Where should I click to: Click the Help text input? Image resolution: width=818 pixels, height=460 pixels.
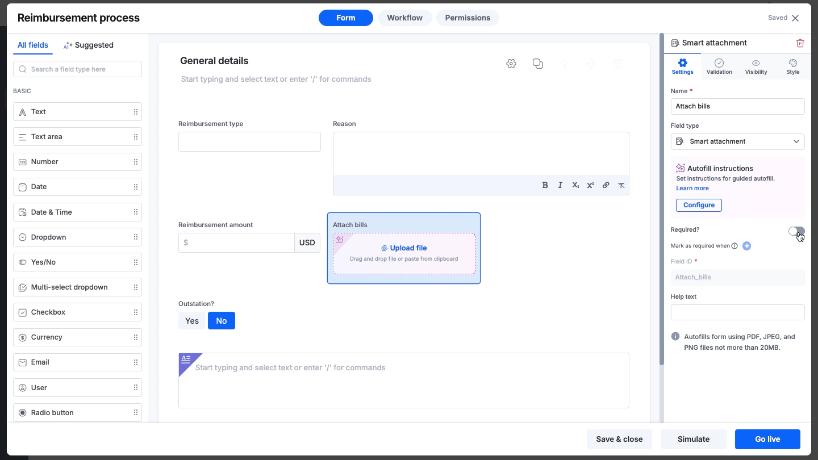coord(737,312)
